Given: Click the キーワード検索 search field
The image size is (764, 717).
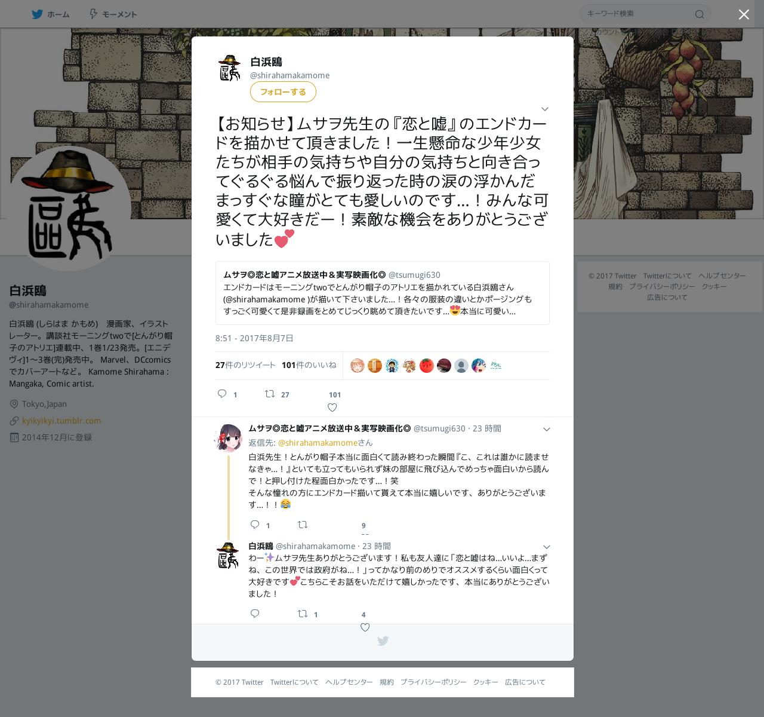Looking at the screenshot, I should tap(637, 14).
